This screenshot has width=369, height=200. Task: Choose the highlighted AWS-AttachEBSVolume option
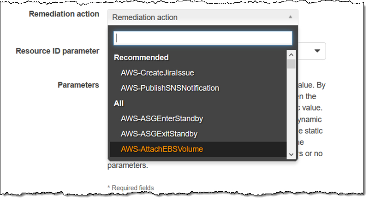(162, 149)
